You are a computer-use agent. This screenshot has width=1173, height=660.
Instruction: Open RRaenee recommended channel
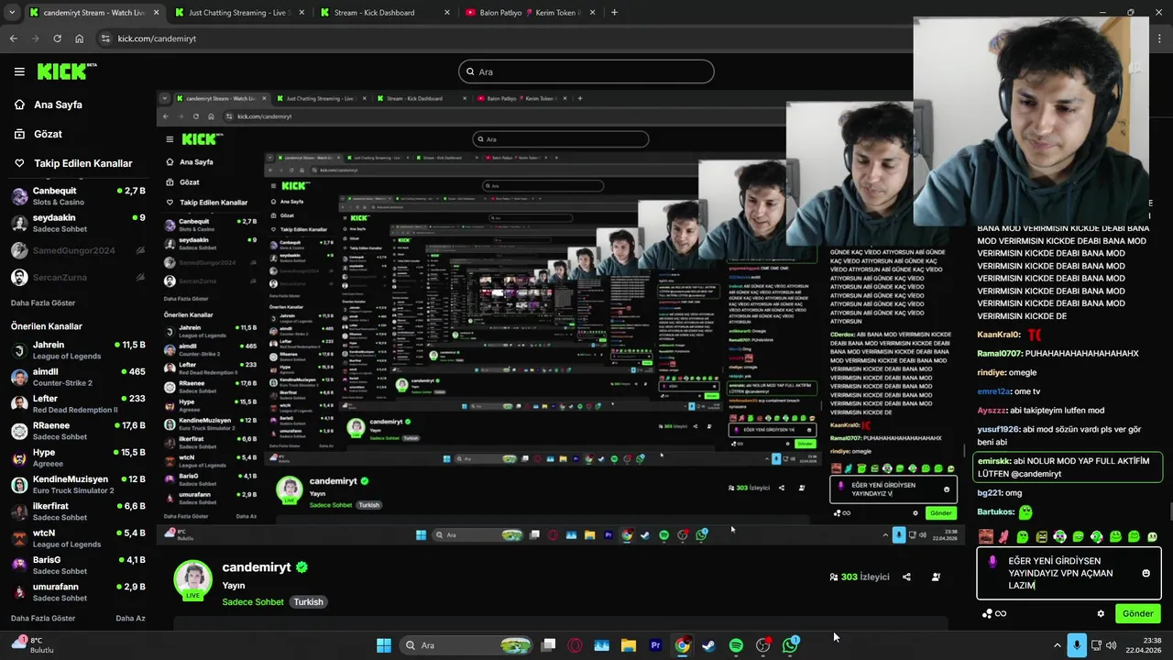[78, 431]
